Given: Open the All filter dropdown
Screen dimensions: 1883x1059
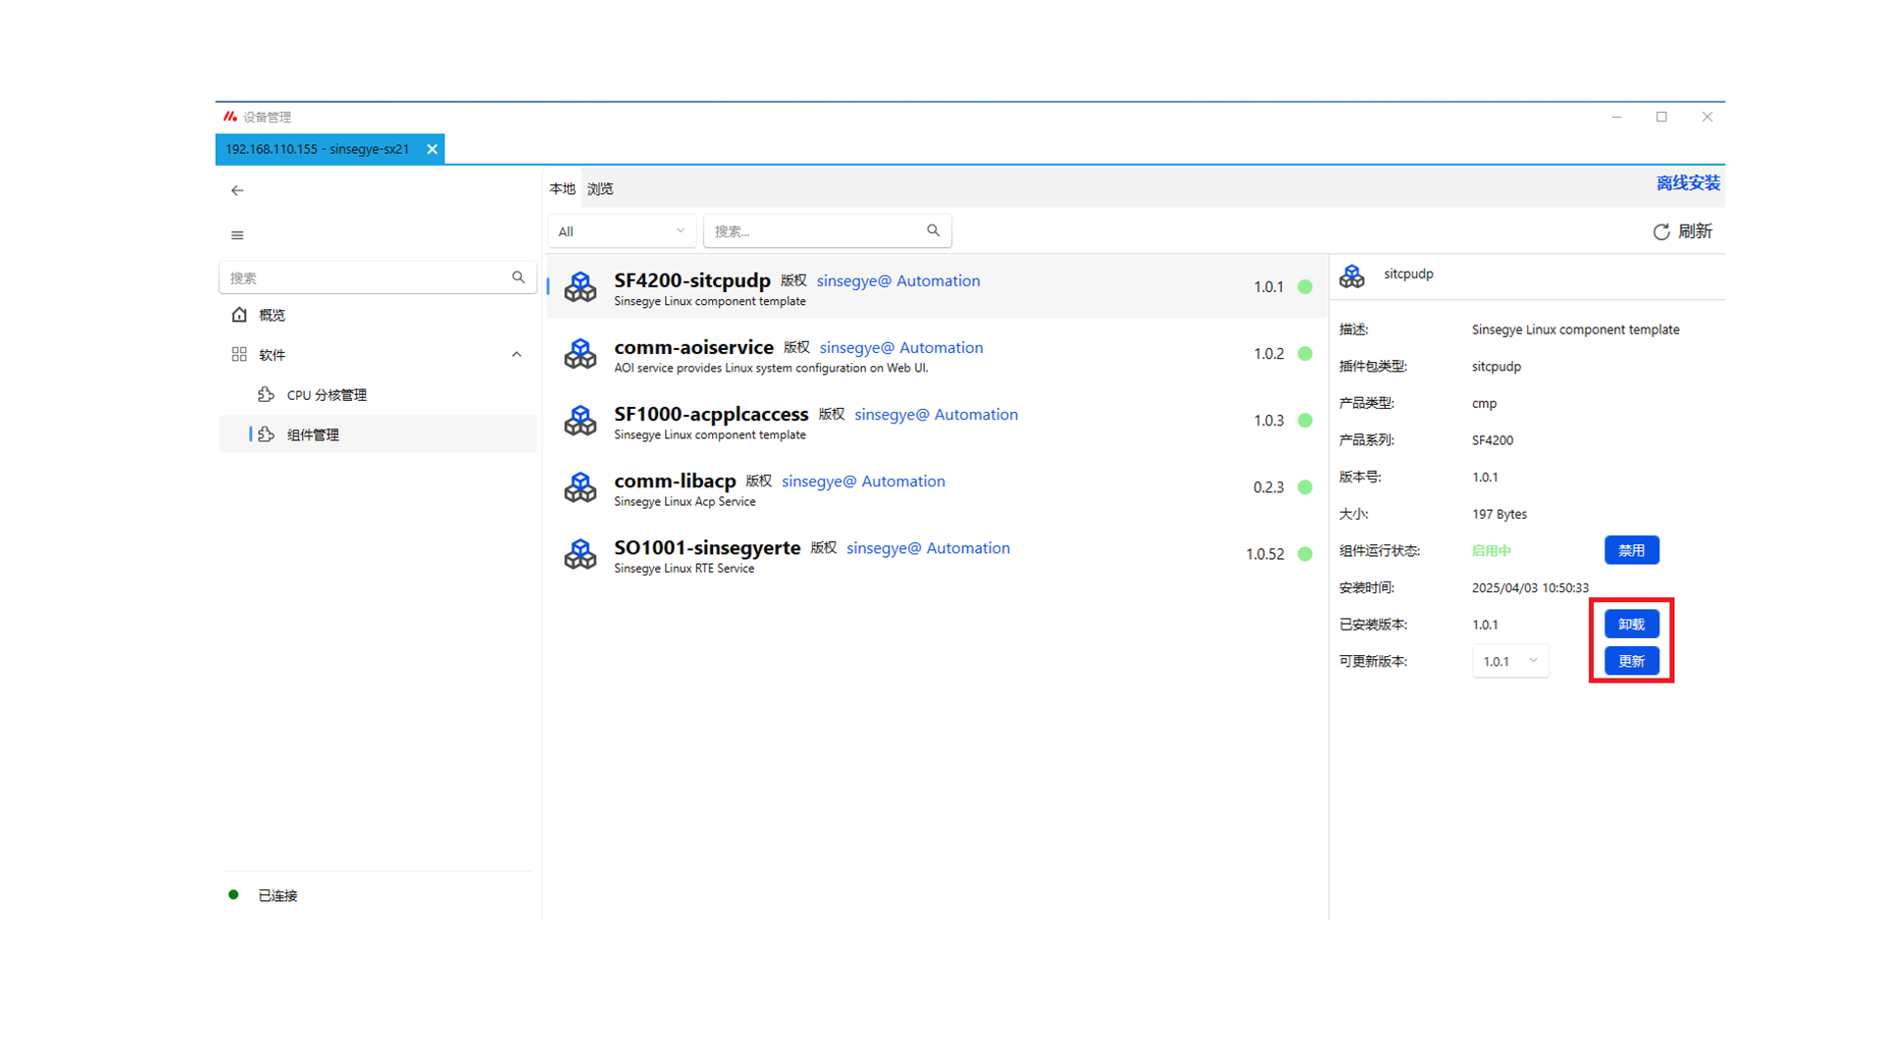Looking at the screenshot, I should coord(621,231).
